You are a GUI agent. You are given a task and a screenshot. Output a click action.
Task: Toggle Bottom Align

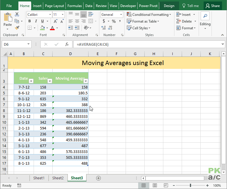84,15
